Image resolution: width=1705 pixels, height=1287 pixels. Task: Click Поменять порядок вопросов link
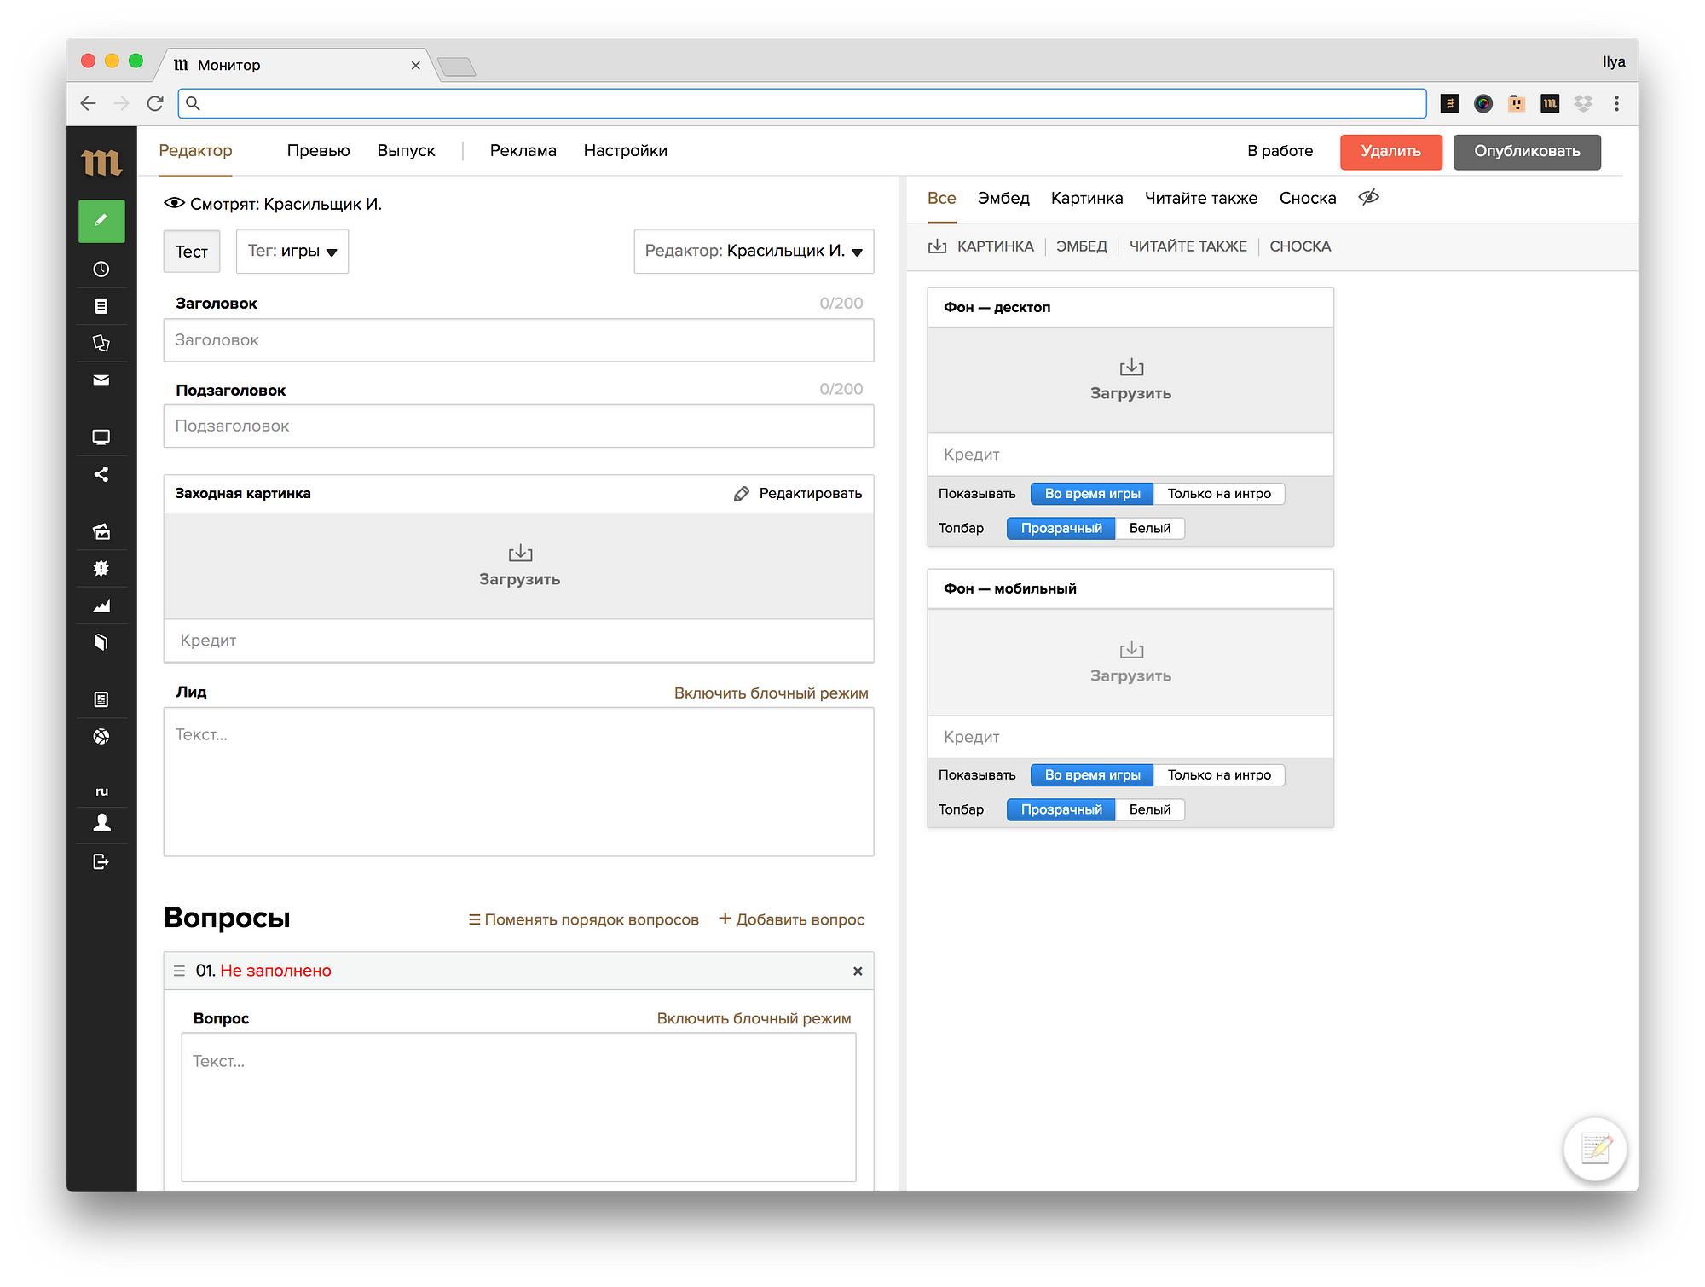[584, 919]
